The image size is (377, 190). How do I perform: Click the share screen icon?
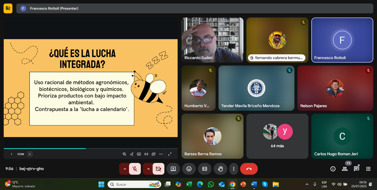tap(173, 169)
